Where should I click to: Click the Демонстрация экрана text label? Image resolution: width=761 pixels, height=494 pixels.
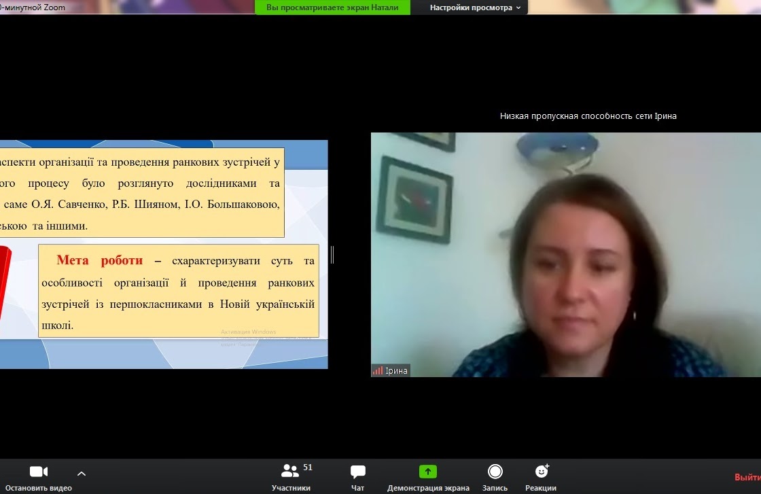(428, 488)
